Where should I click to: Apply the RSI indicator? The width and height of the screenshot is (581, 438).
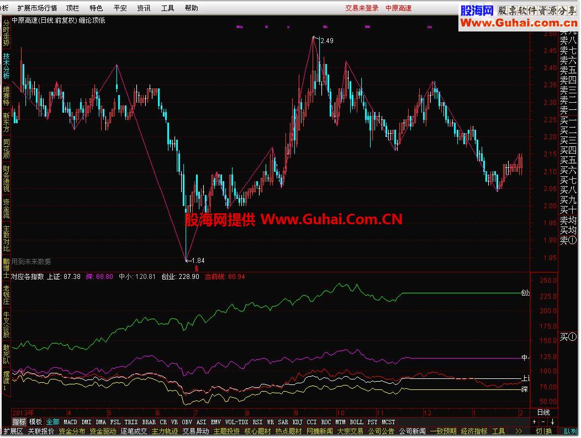257,421
